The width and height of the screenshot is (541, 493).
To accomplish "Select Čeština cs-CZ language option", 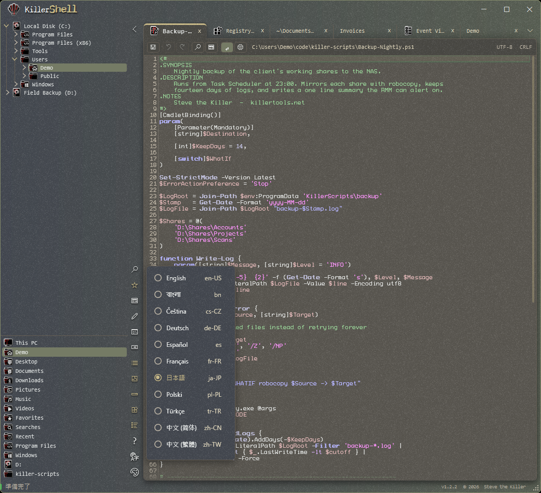I will pyautogui.click(x=190, y=311).
